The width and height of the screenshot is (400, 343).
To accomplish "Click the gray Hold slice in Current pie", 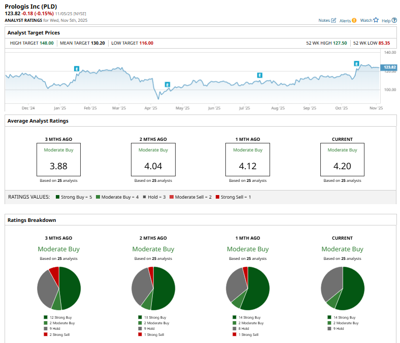I will pyautogui.click(x=331, y=284).
